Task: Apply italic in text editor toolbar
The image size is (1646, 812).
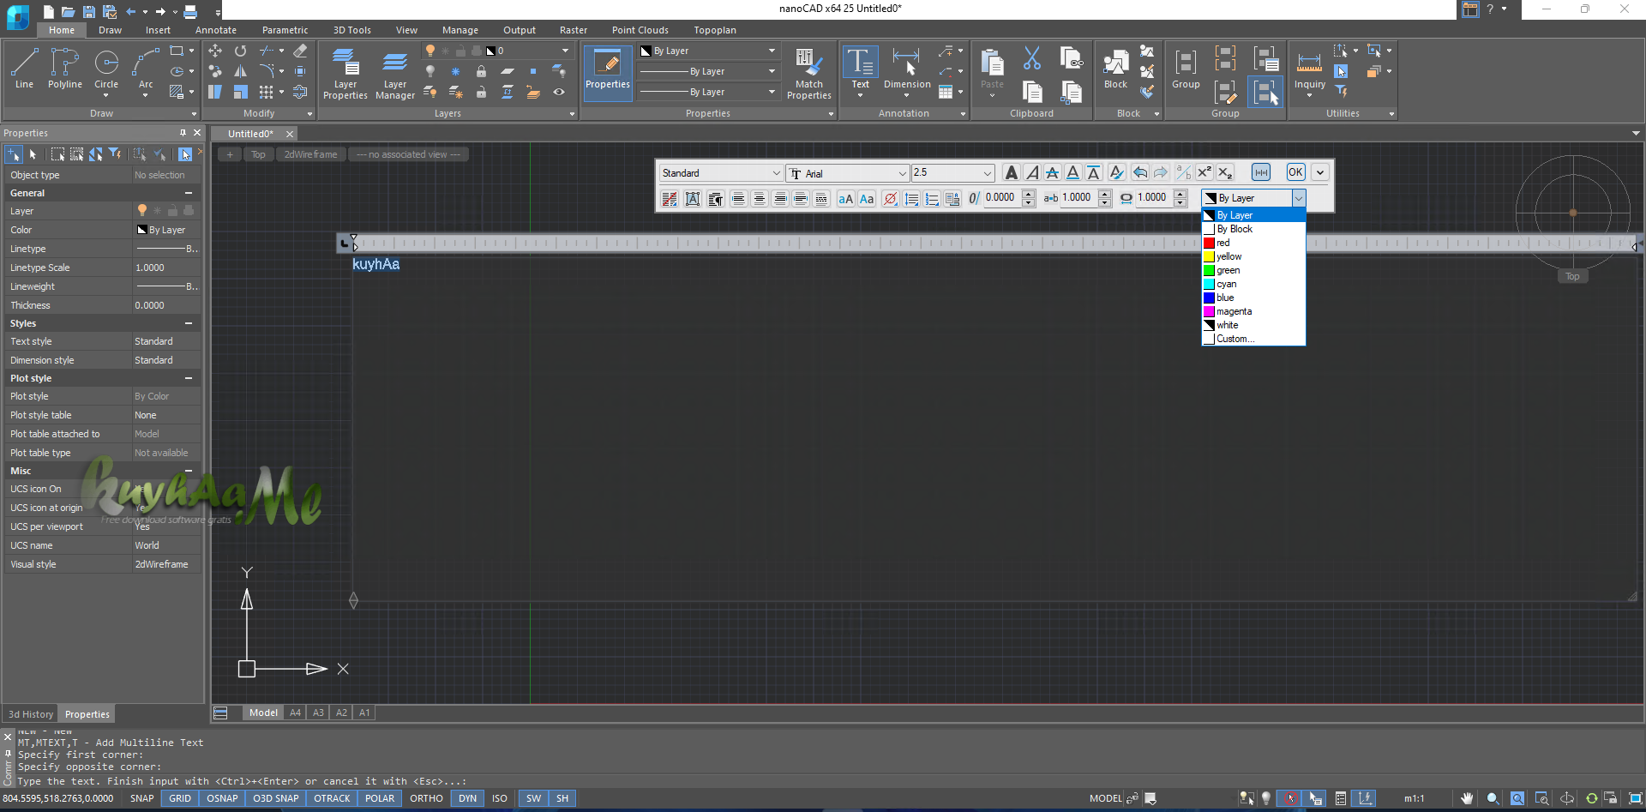Action: [1032, 172]
